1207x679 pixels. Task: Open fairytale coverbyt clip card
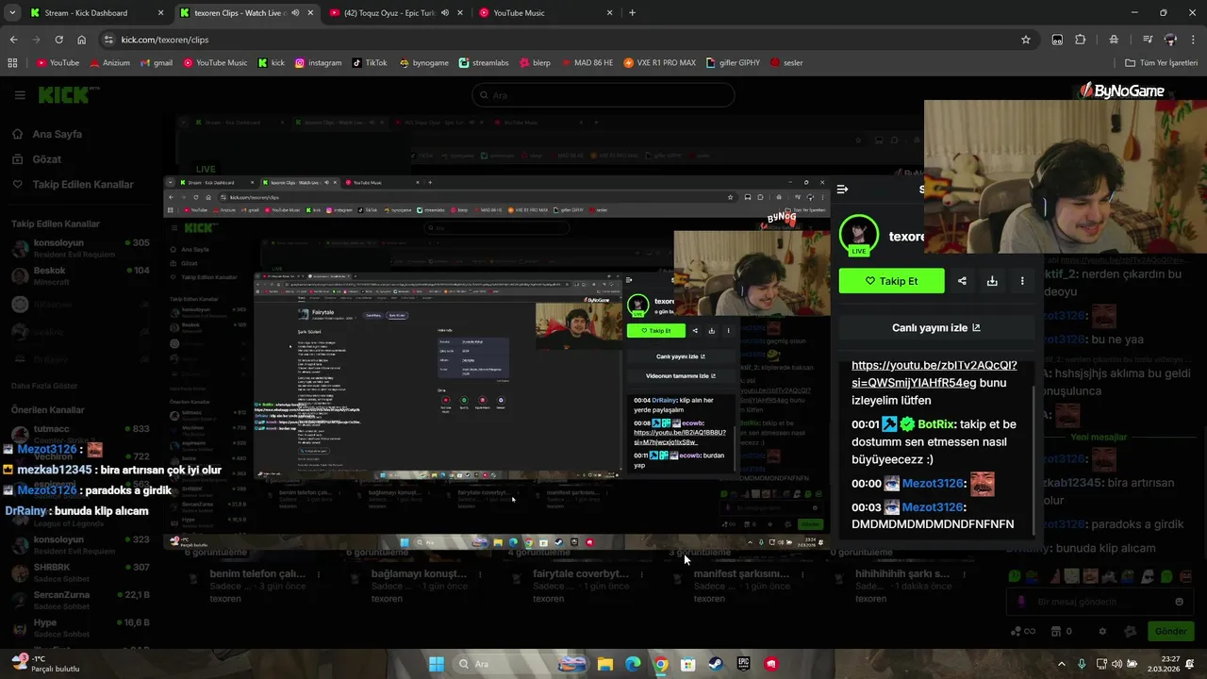[581, 573]
